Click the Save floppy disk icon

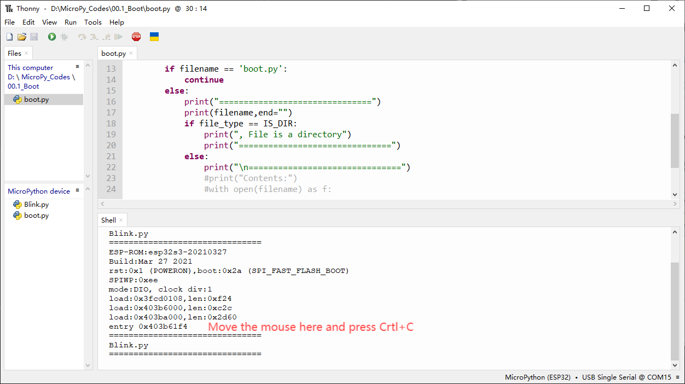(x=34, y=37)
